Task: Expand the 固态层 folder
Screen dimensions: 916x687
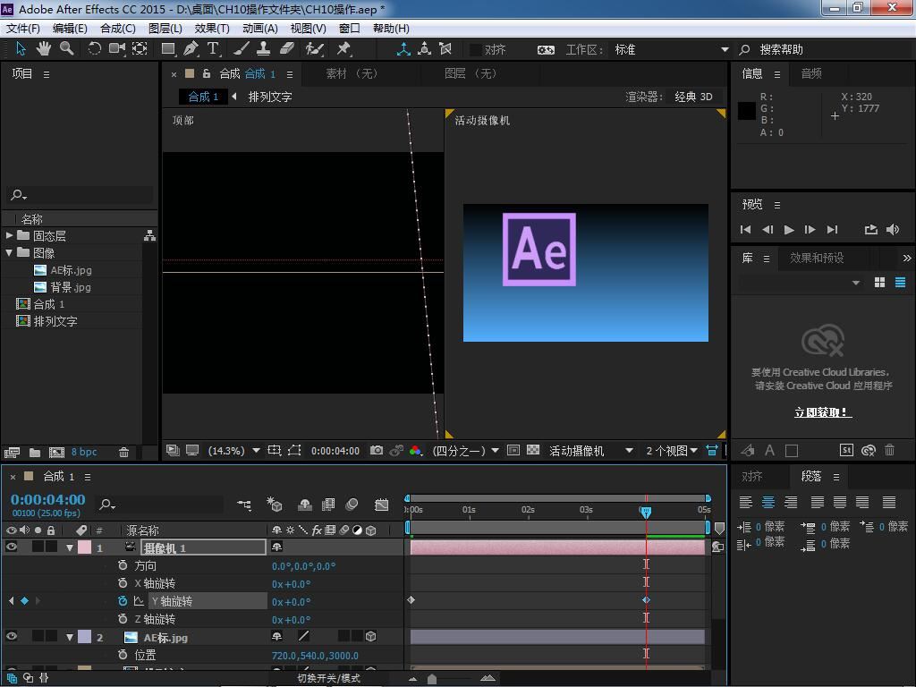Action: (9, 235)
